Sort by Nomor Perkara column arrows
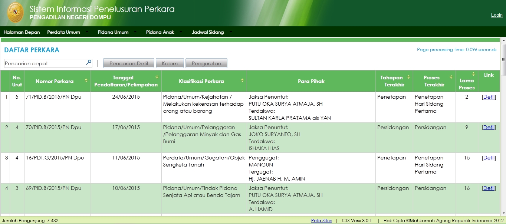The height and width of the screenshot is (224, 506). coord(86,80)
